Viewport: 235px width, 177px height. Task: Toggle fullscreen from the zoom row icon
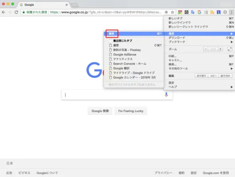coord(230,49)
